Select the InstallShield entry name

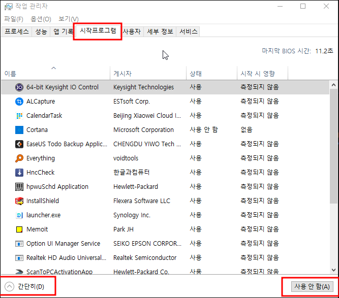click(43, 201)
